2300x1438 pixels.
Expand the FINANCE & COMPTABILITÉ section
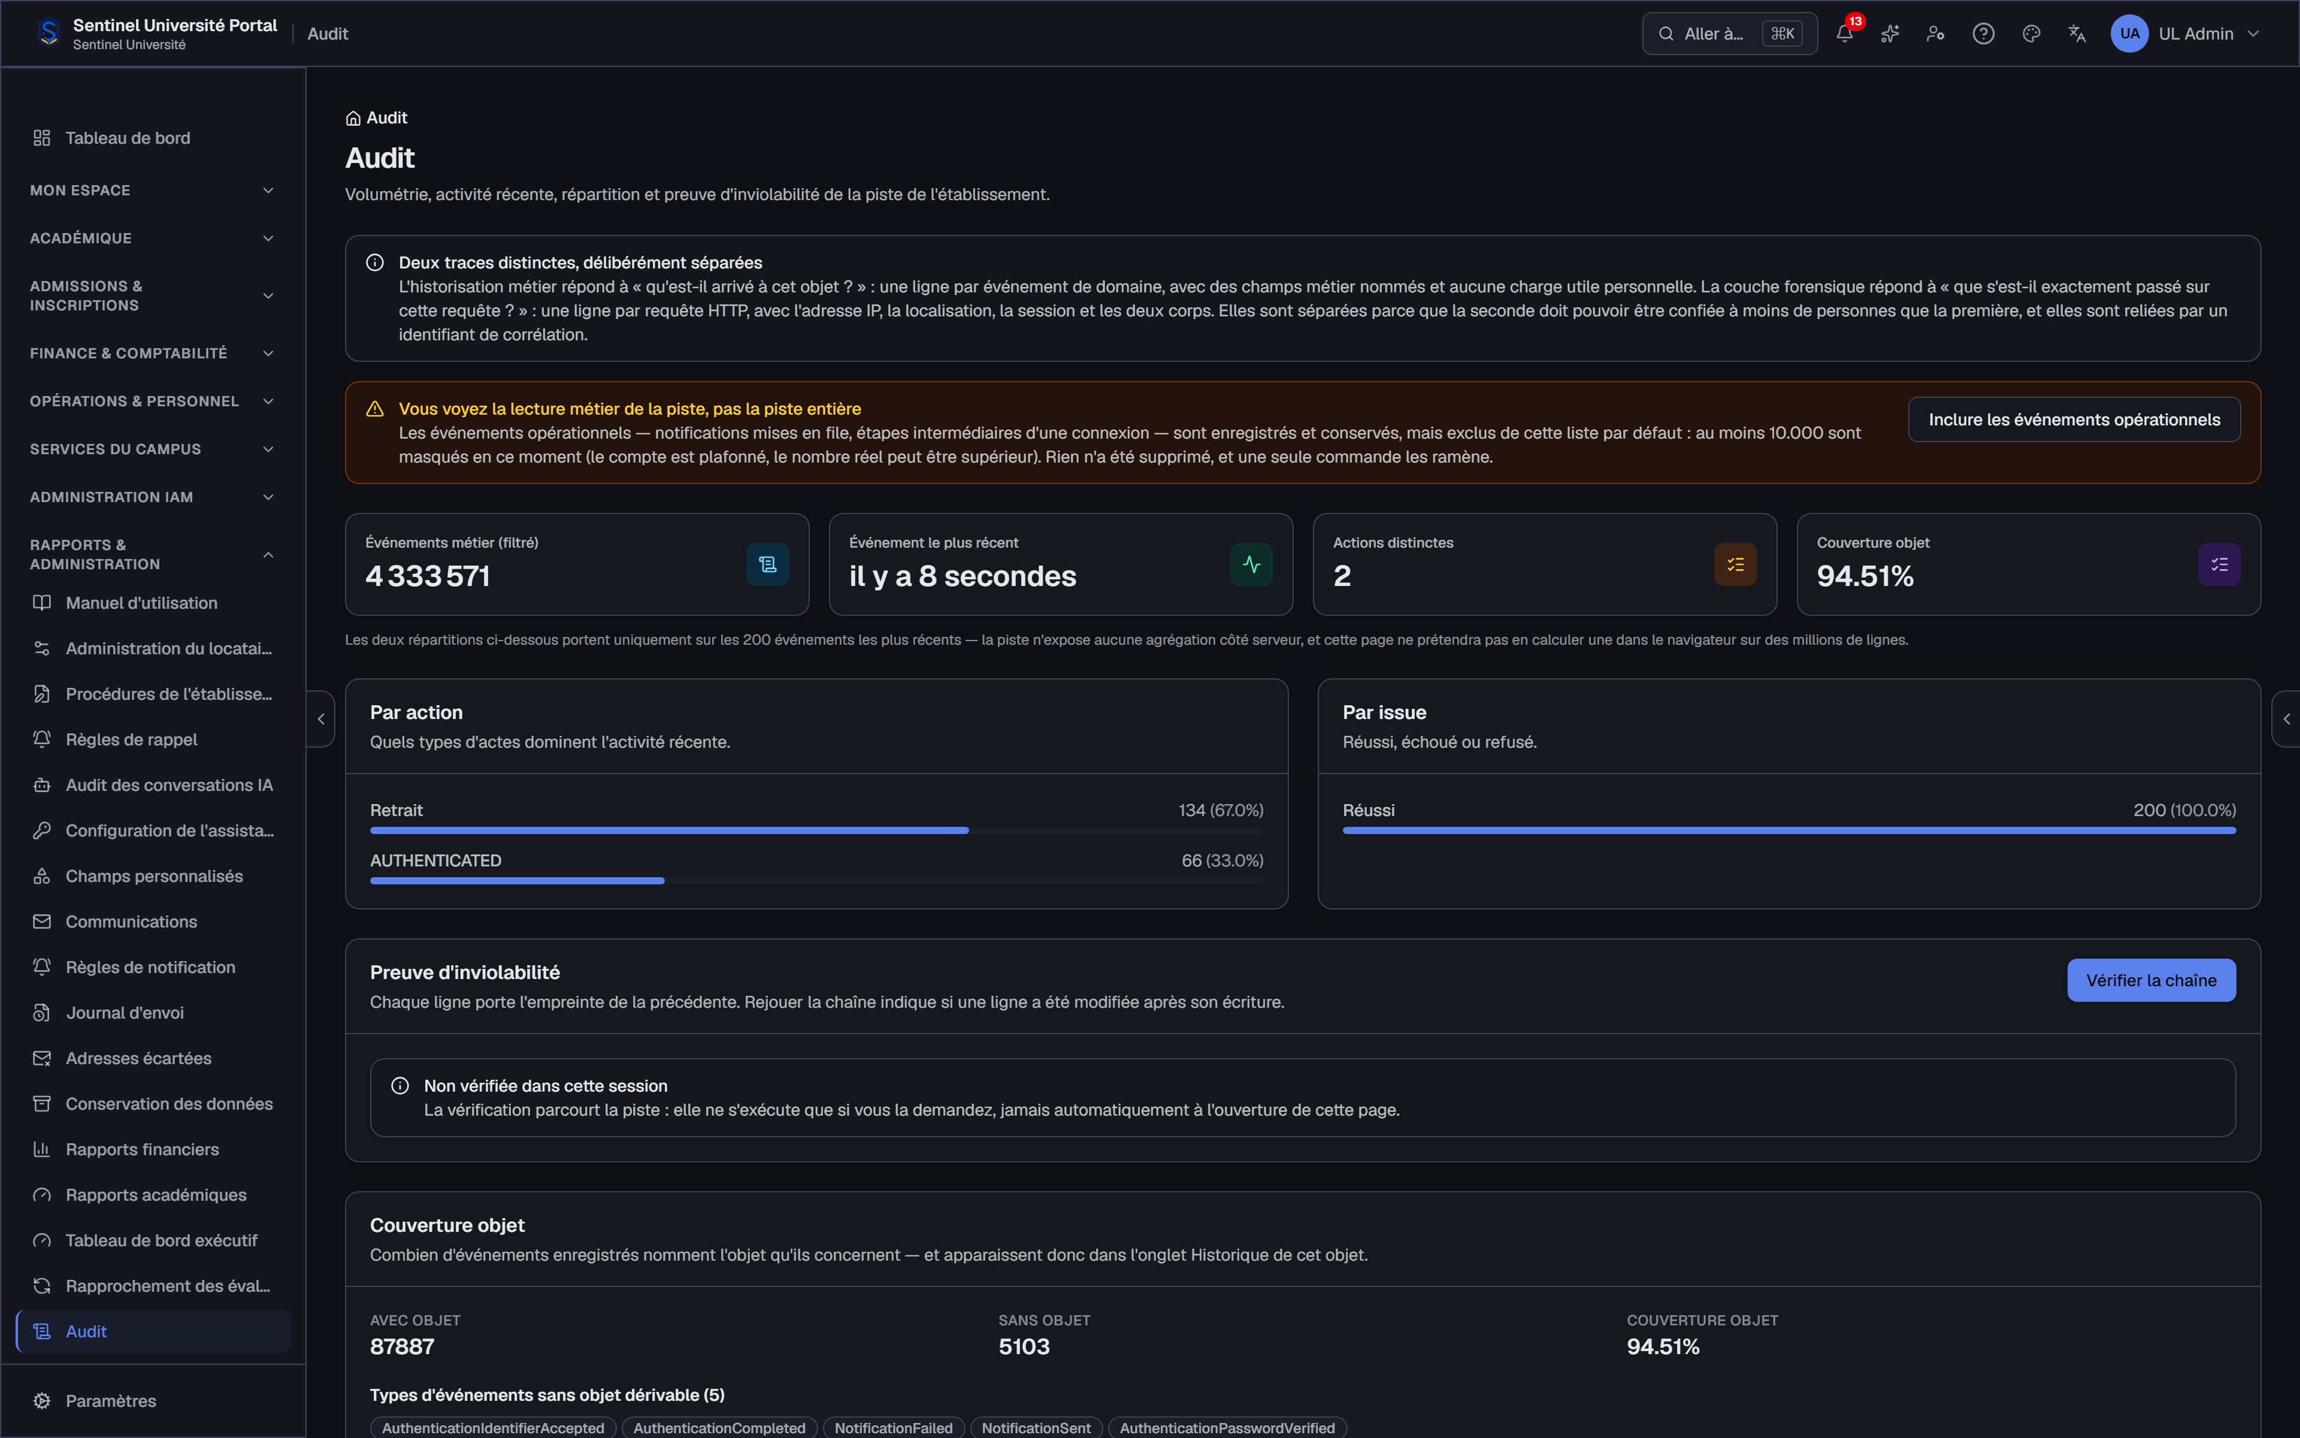coord(152,353)
